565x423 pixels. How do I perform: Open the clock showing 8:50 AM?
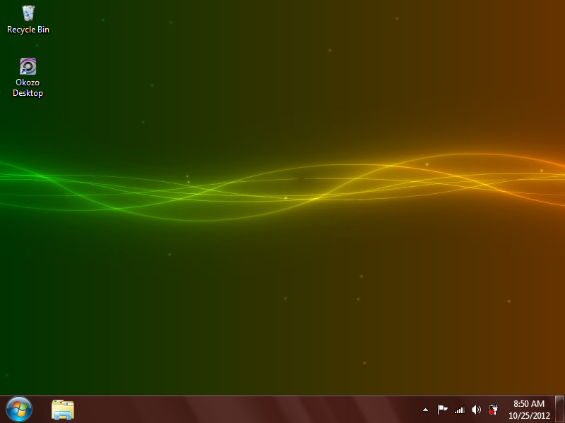pos(529,410)
